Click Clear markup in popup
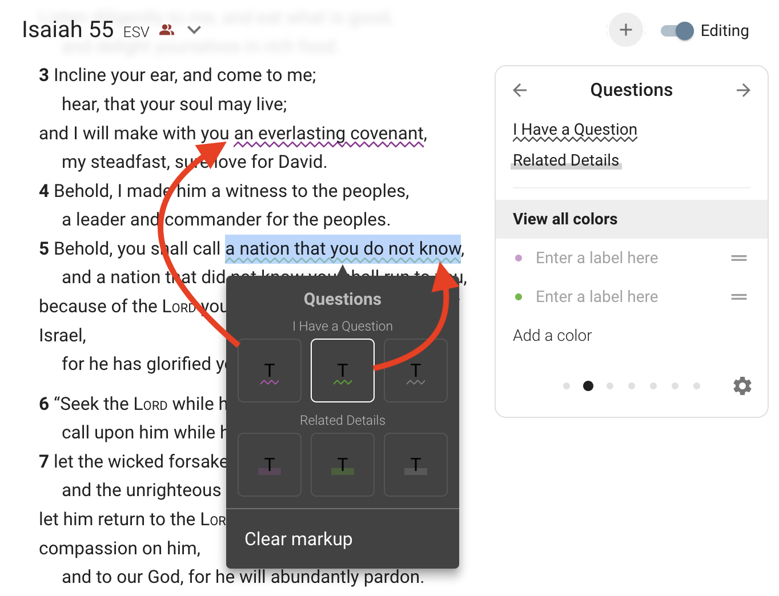 (343, 539)
